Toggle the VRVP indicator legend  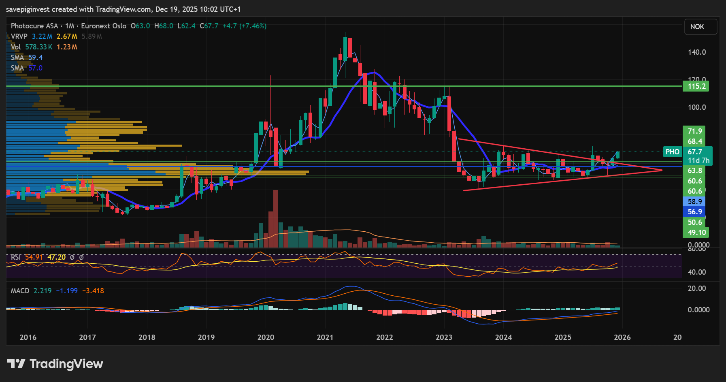(19, 36)
